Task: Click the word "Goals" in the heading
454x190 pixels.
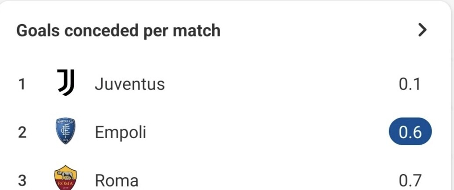Action: 38,30
